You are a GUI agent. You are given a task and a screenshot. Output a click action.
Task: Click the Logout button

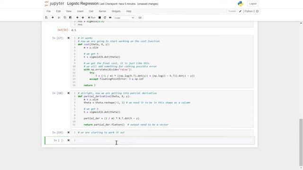[x=253, y=4]
